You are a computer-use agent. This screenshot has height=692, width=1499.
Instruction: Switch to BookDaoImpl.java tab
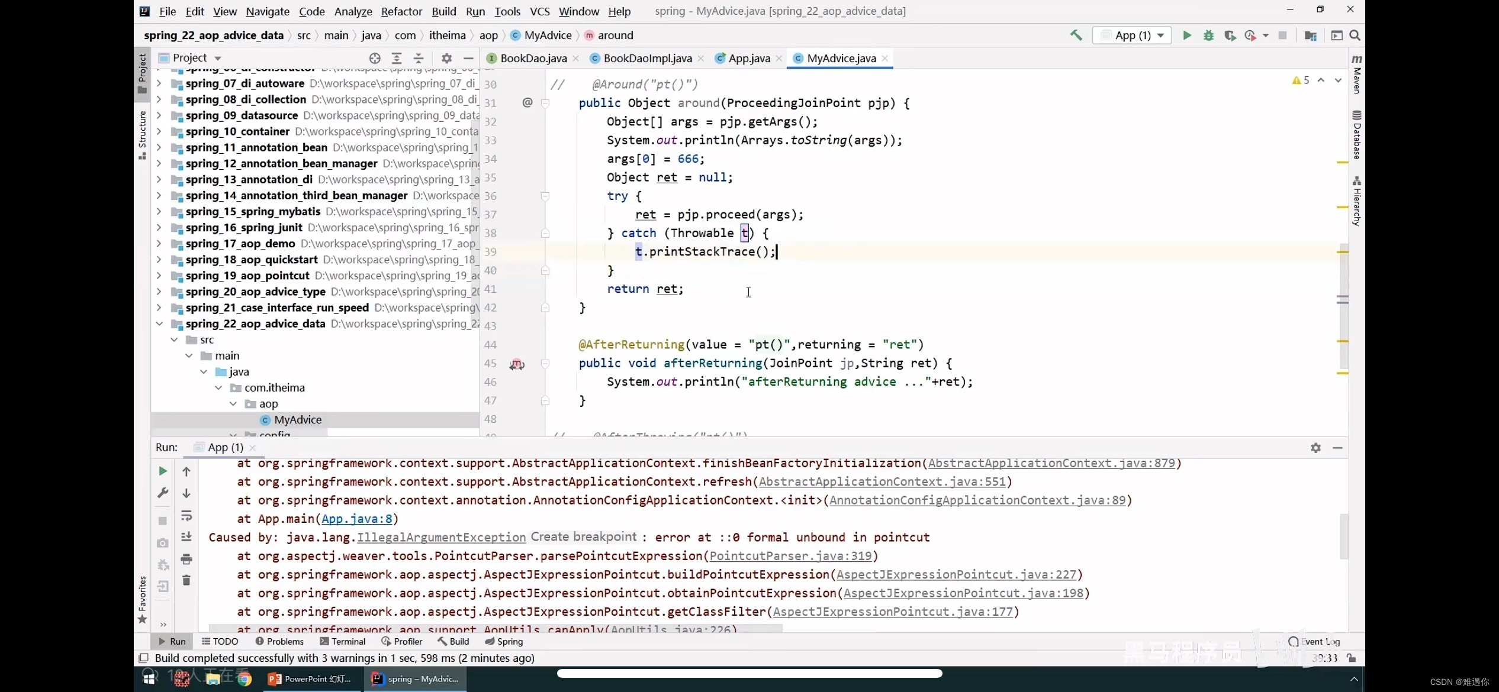coord(647,58)
